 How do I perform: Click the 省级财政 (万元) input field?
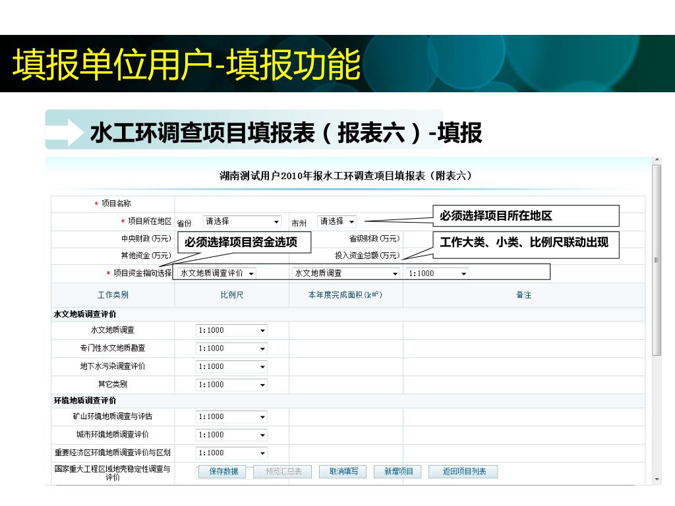(523, 239)
